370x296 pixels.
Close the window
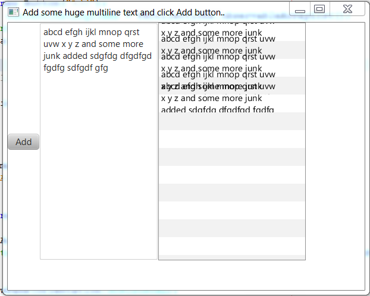(348, 9)
